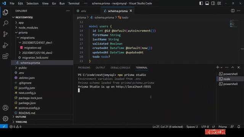Open the Accounts menu icon
Viewport: 244px width, 137px height.
coord(5,108)
